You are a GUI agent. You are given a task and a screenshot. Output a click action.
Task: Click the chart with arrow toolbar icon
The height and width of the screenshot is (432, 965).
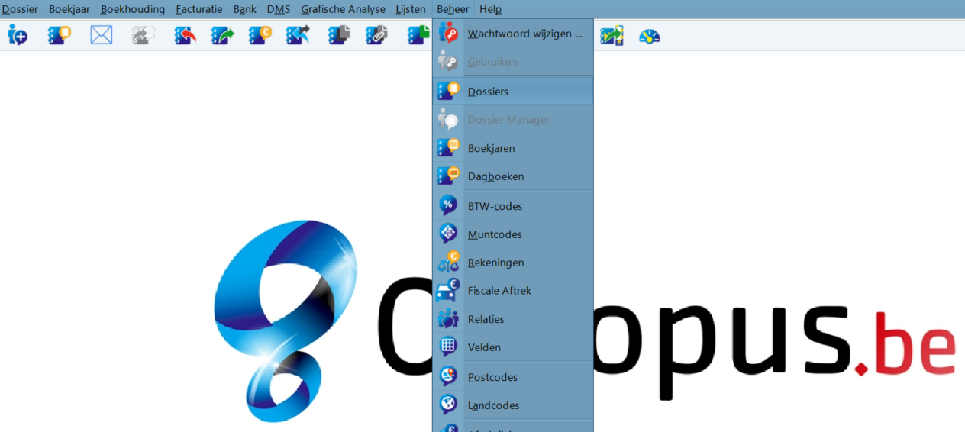click(x=612, y=35)
